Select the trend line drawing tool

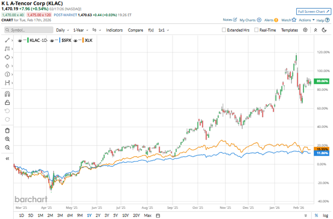pos(7,40)
